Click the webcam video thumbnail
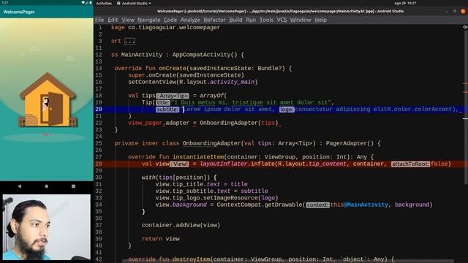 tap(47, 227)
